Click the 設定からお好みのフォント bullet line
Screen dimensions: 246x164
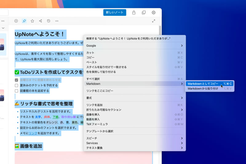(x=48, y=128)
